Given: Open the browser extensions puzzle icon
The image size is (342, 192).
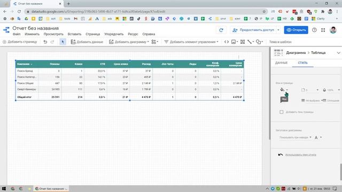Looking at the screenshot, I should pyautogui.click(x=323, y=12).
